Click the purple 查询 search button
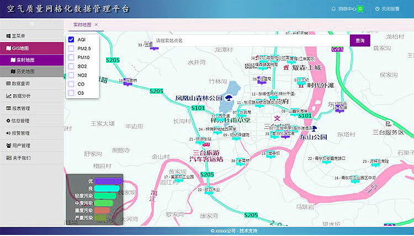Viewport: 414px width, 236px height. (360, 41)
